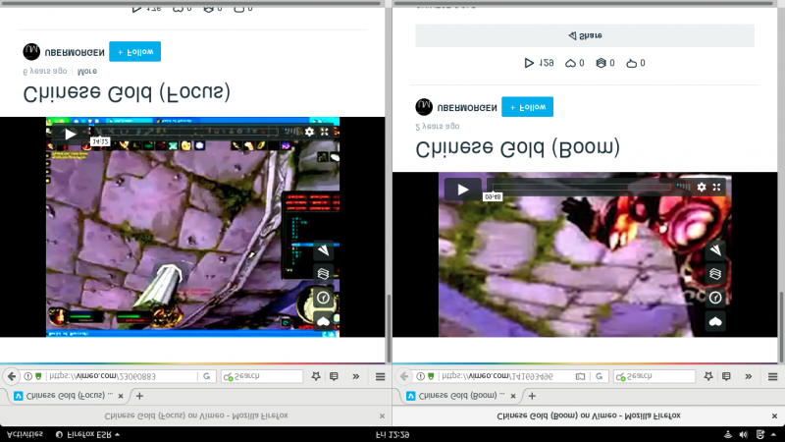Open settings gear in Boom video player
The image size is (785, 442).
point(702,187)
